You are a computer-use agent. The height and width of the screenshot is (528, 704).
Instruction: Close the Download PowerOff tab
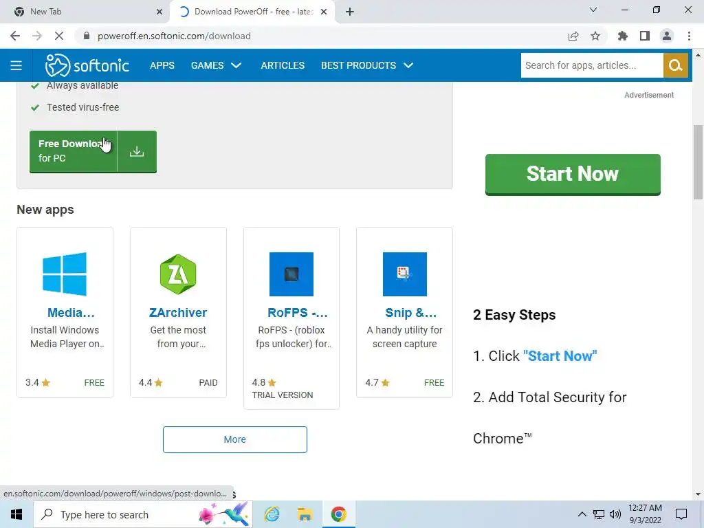[324, 12]
